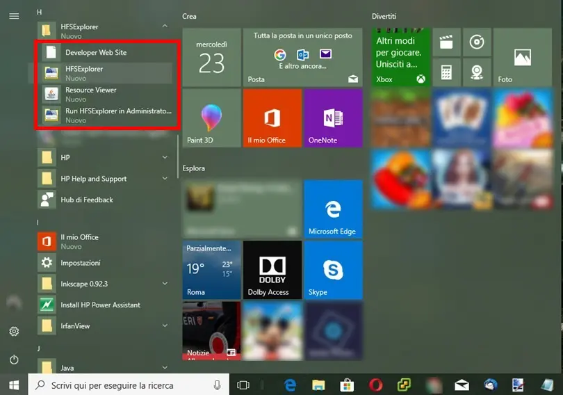The height and width of the screenshot is (395, 563).
Task: Open Task View from the taskbar
Action: click(243, 385)
